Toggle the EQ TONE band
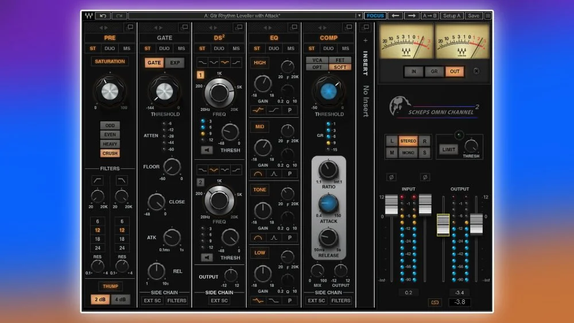The image size is (574, 323). tap(259, 190)
